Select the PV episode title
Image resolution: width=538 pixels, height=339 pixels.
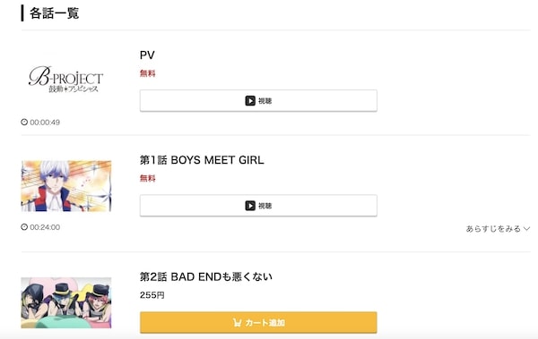tap(147, 55)
